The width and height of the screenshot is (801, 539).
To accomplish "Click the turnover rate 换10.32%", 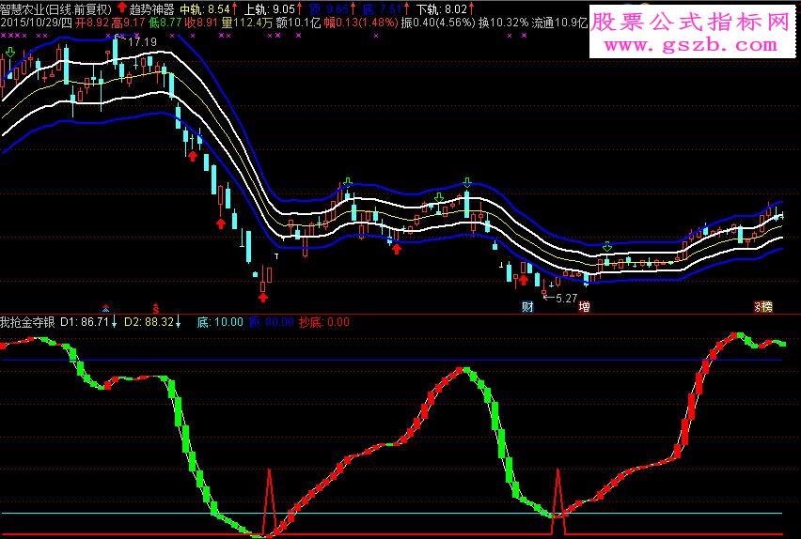I will pos(504,22).
